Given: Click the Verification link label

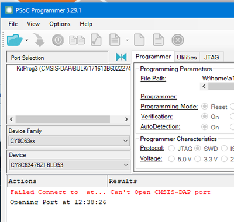Looking at the screenshot, I should [x=157, y=117].
